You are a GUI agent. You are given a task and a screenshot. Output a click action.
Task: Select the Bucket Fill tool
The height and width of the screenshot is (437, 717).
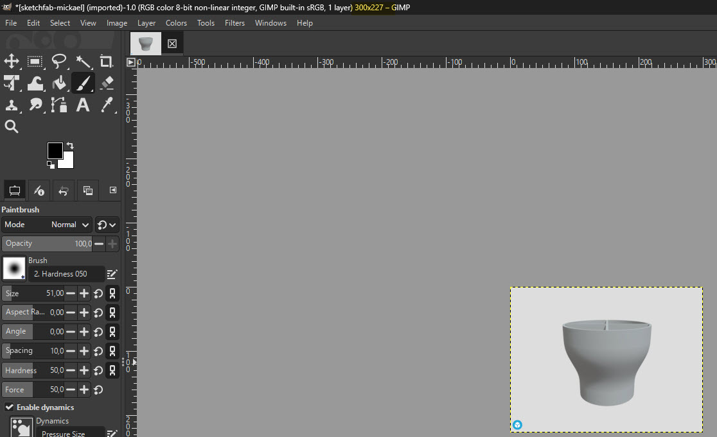[x=59, y=83]
